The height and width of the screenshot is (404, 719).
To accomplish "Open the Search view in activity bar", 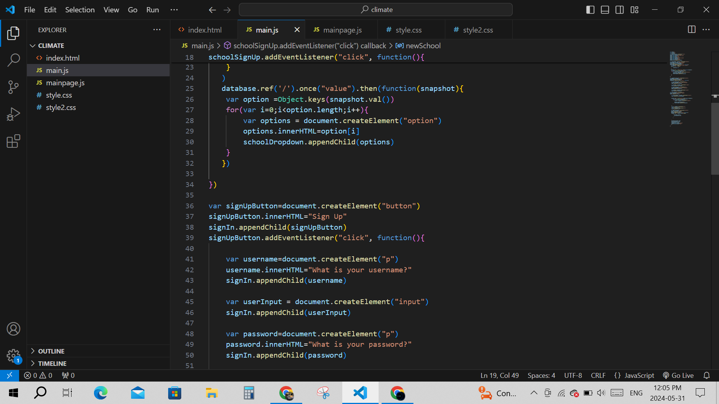I will pyautogui.click(x=13, y=60).
